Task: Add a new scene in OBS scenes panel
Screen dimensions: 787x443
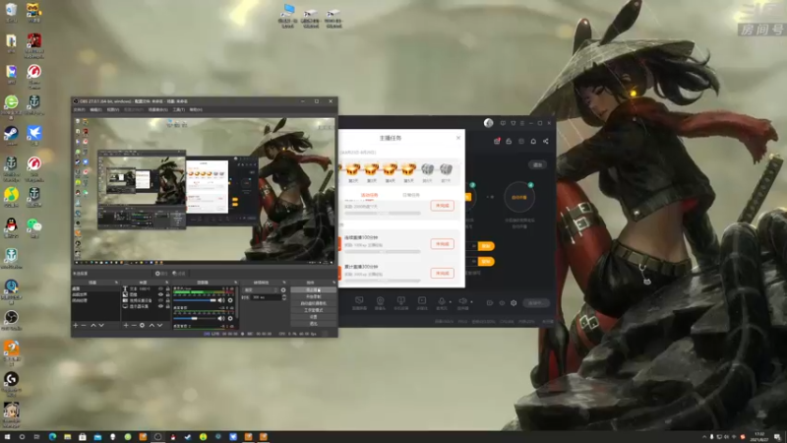Action: (76, 326)
